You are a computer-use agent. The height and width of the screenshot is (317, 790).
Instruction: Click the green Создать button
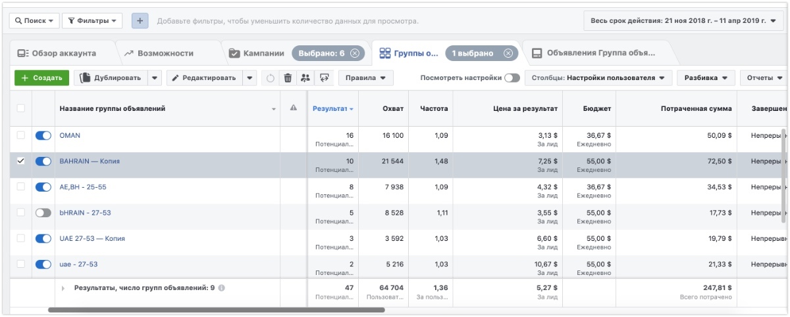coord(41,78)
